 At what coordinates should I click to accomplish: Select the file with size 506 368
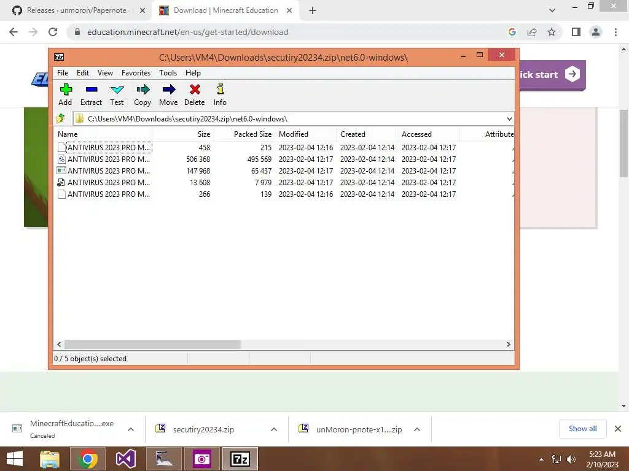tap(284, 159)
